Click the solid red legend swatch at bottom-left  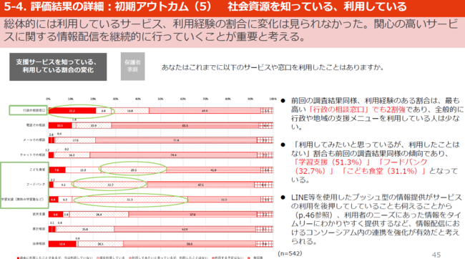[19, 258]
